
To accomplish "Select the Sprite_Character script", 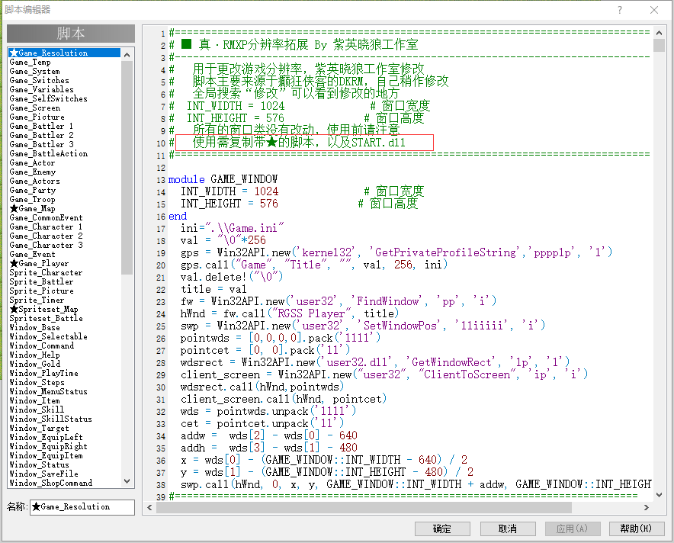I will (x=65, y=272).
